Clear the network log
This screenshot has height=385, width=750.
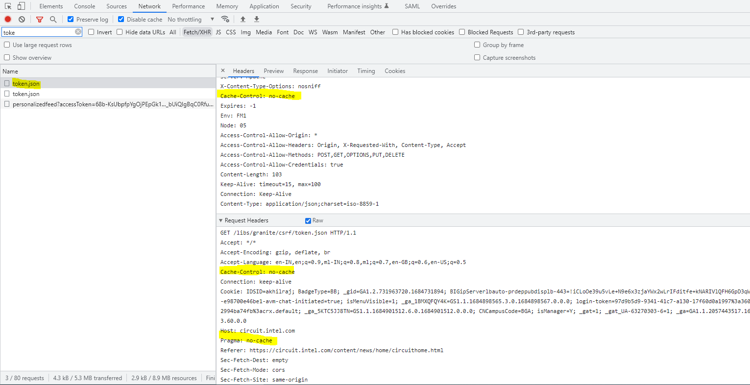tap(21, 19)
